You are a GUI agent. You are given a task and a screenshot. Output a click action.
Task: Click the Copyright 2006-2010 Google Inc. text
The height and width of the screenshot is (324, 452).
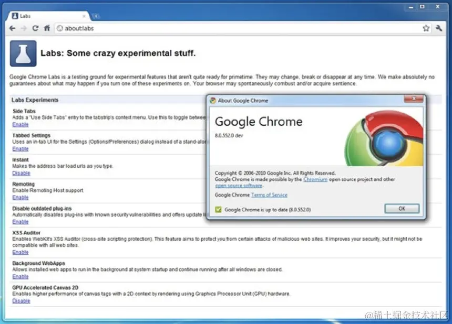pos(275,173)
